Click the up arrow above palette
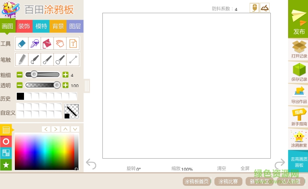Viewport: 308px width, 189px height. tap(66, 129)
